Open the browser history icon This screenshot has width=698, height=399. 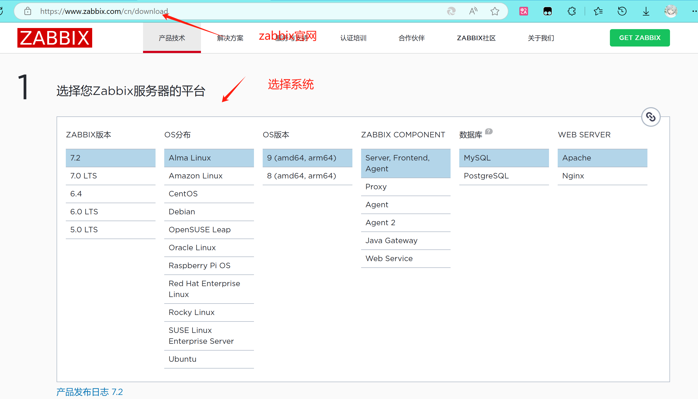tap(622, 11)
